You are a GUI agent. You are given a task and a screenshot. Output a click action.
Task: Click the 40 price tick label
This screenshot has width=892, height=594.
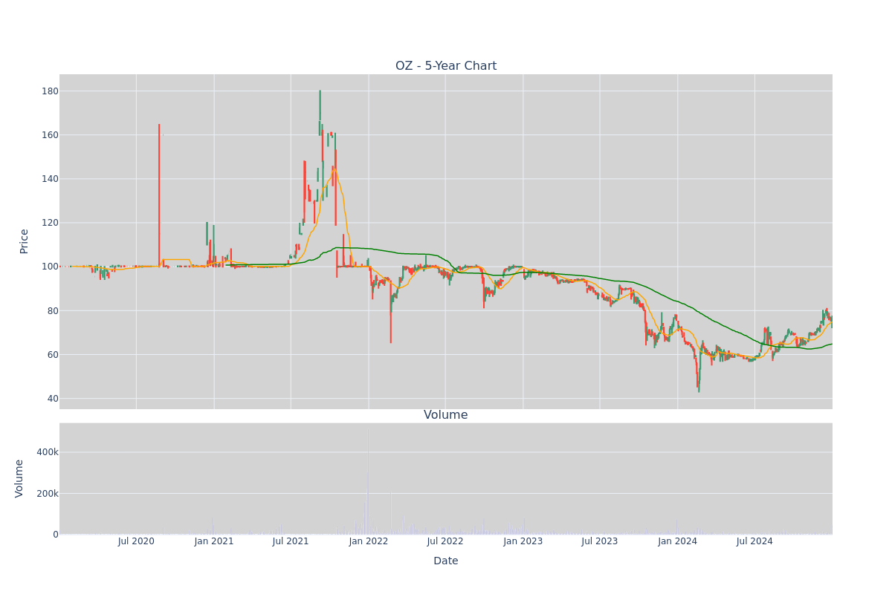pyautogui.click(x=54, y=399)
